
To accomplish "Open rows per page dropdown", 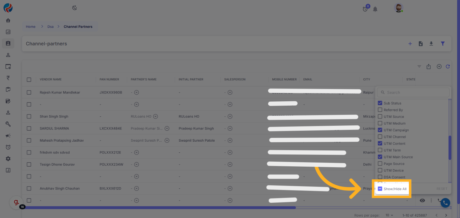I will [389, 215].
